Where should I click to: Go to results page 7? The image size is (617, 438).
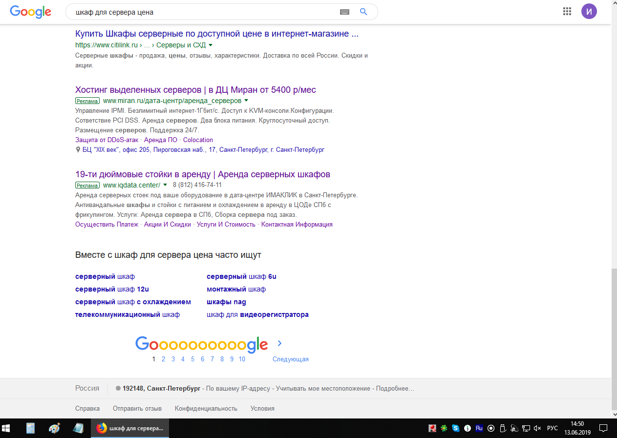tap(212, 359)
